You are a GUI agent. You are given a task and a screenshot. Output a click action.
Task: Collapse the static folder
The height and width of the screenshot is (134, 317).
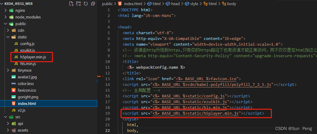[x=8, y=37]
